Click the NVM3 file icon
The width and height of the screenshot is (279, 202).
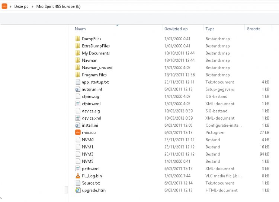pyautogui.click(x=78, y=154)
